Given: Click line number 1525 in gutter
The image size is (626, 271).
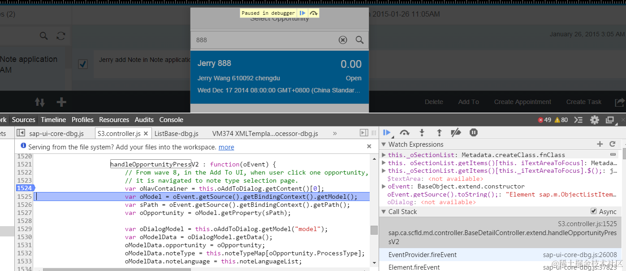Looking at the screenshot, I should click(24, 197).
